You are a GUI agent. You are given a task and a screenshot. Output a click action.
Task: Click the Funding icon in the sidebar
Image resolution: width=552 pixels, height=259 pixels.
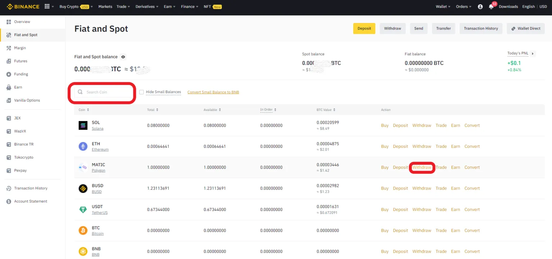pyautogui.click(x=9, y=74)
